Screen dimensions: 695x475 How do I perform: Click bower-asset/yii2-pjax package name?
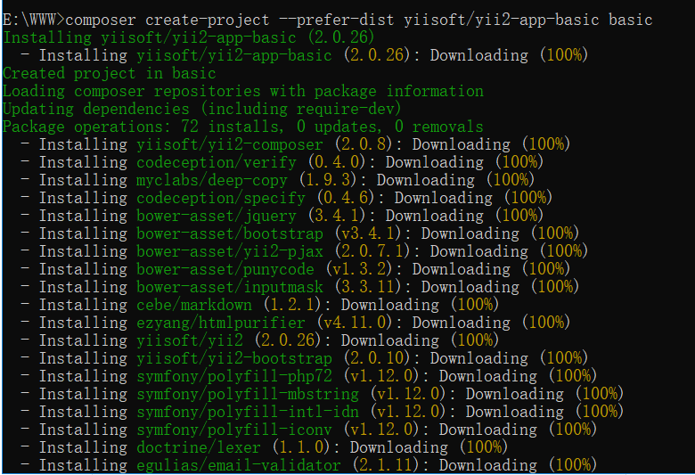point(230,251)
